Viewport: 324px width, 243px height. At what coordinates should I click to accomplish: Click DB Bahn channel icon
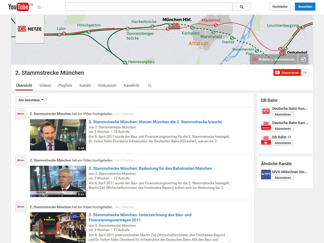click(x=266, y=140)
